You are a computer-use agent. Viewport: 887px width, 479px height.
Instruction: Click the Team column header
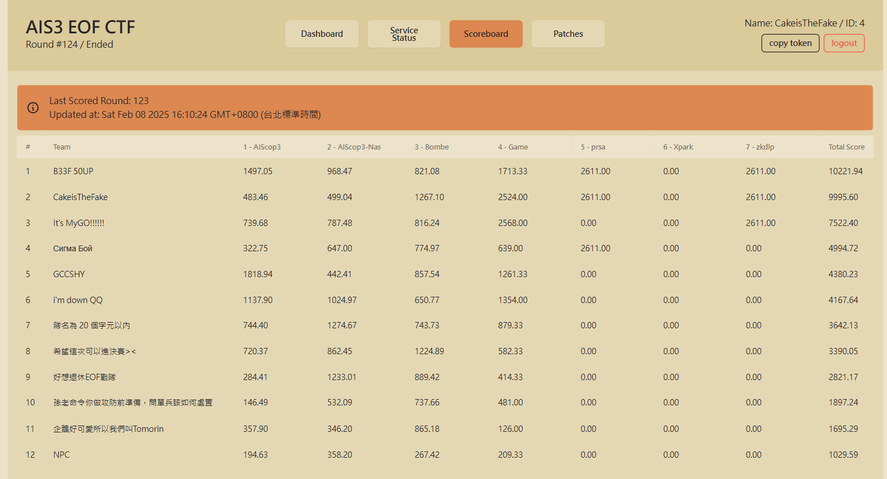tap(62, 147)
